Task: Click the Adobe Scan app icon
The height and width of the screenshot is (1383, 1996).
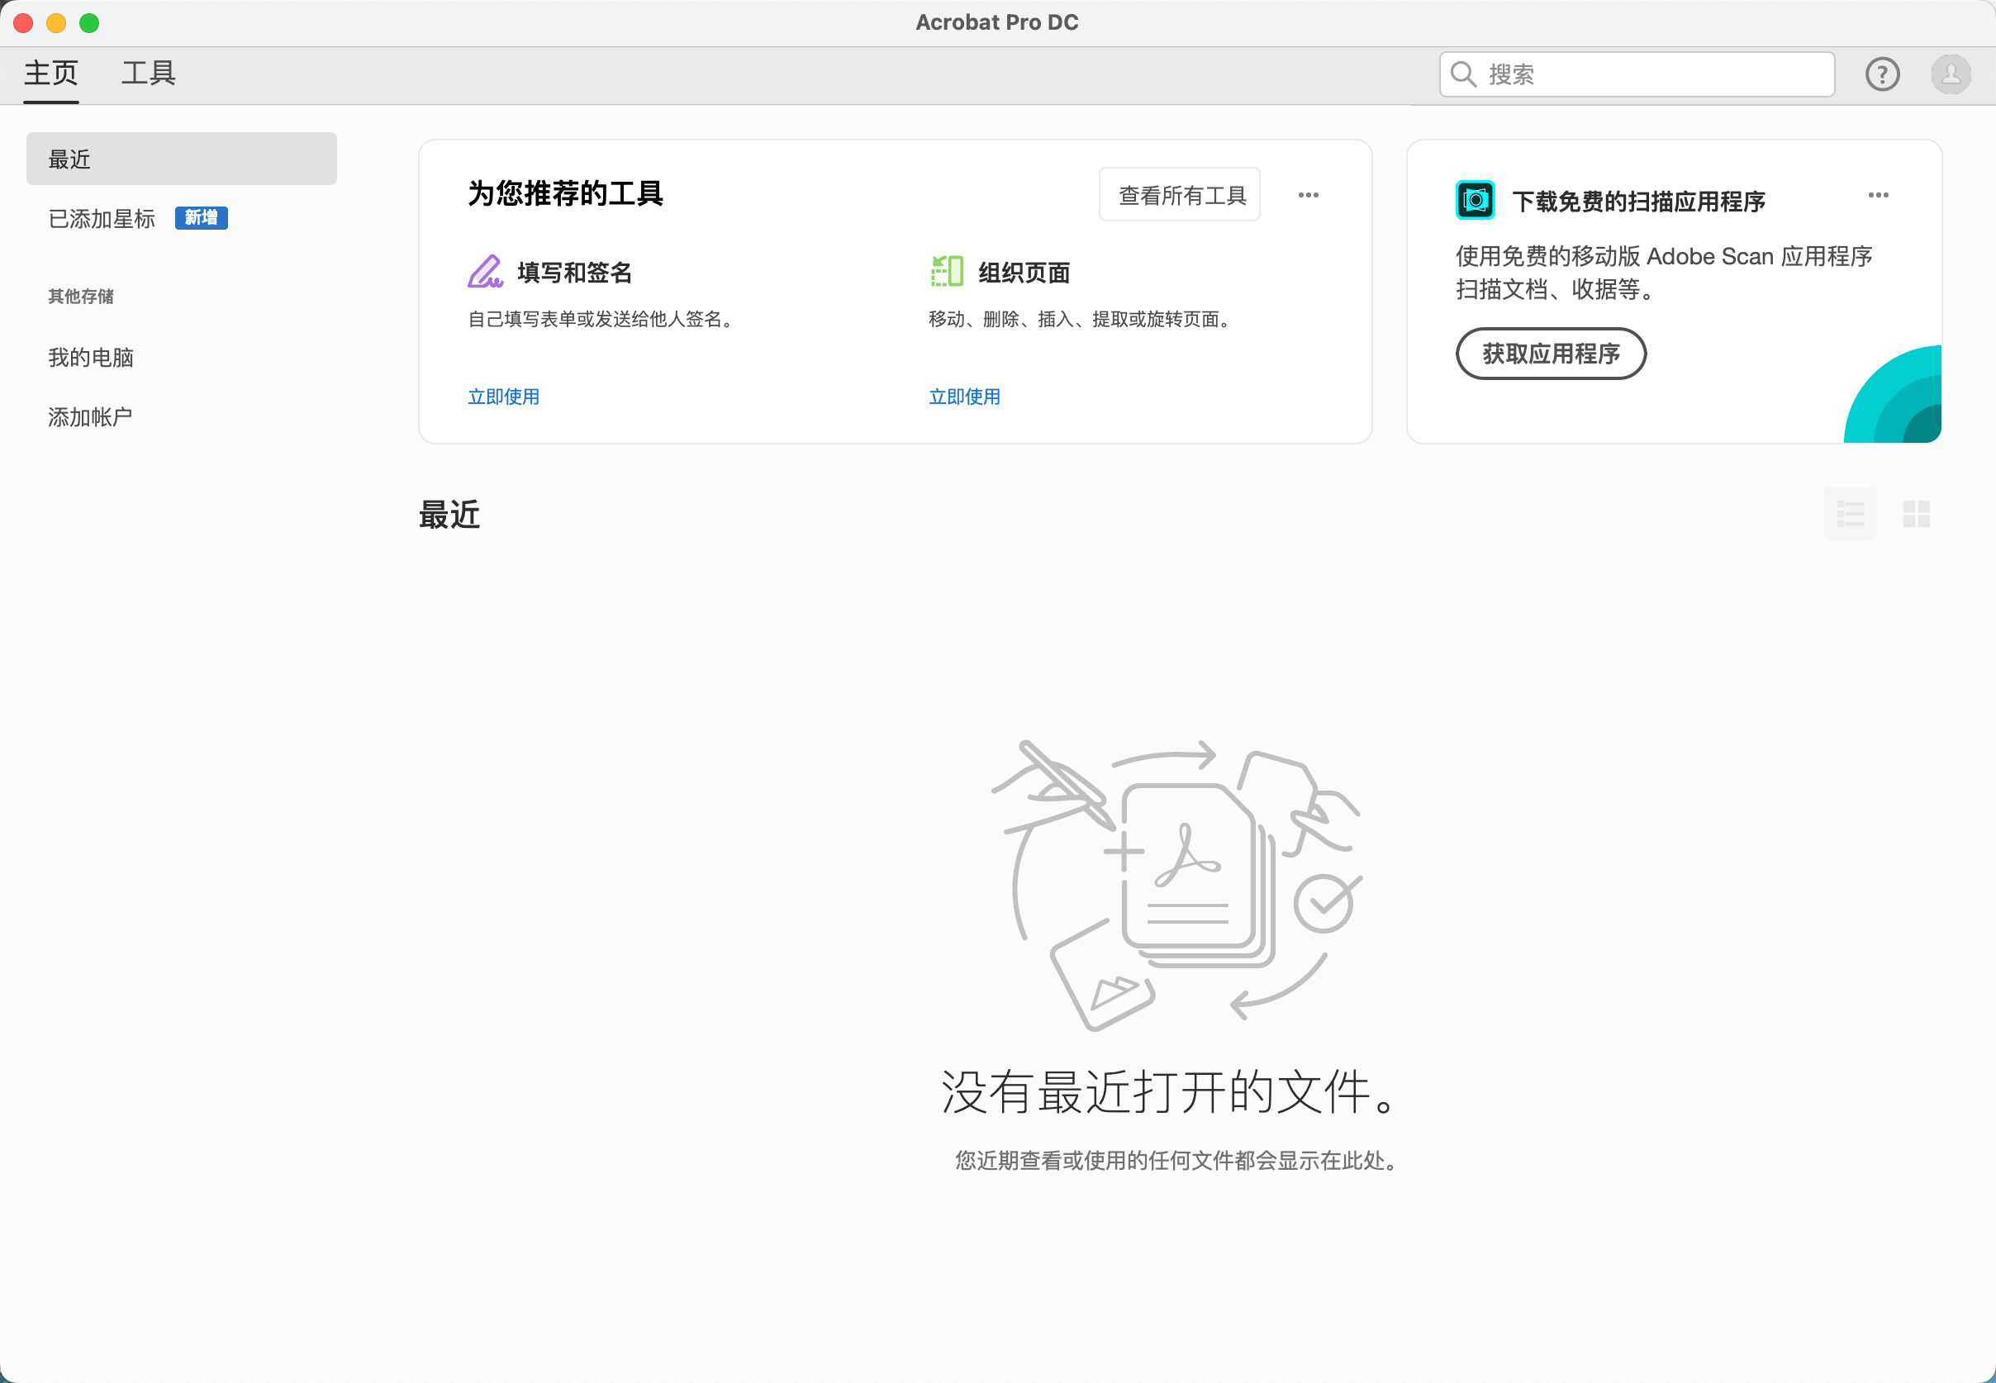Action: coord(1475,200)
